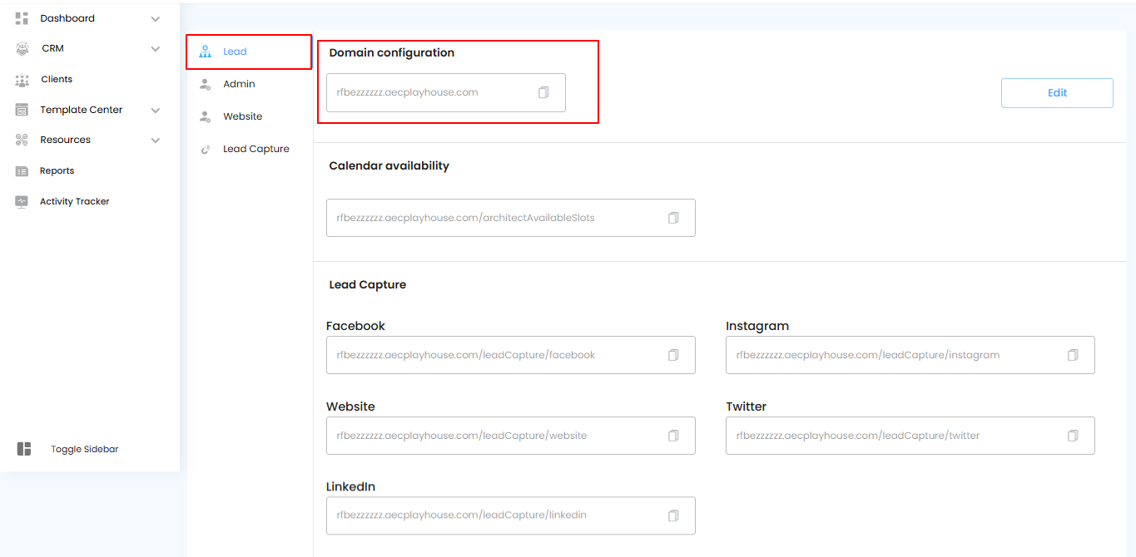Click the Edit button
Viewport: 1136px width, 557px height.
(1057, 93)
